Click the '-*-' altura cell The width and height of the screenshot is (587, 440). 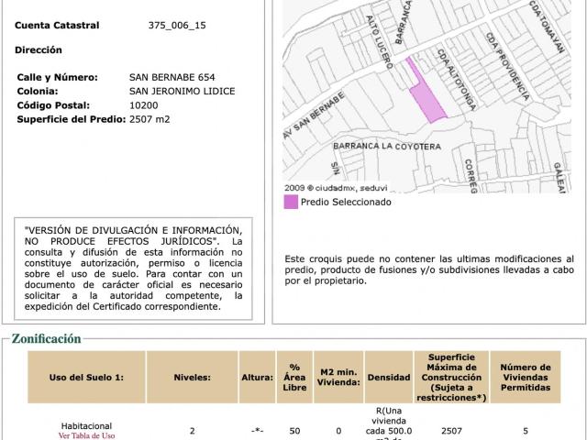(x=257, y=431)
